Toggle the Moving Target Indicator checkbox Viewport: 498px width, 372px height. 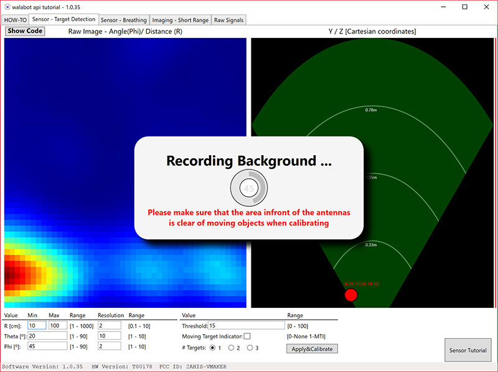click(247, 336)
